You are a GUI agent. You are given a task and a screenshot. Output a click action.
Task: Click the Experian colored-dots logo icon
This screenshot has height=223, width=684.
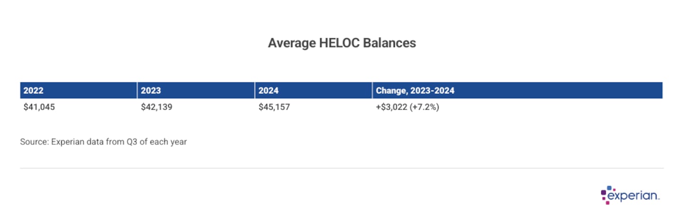(607, 194)
